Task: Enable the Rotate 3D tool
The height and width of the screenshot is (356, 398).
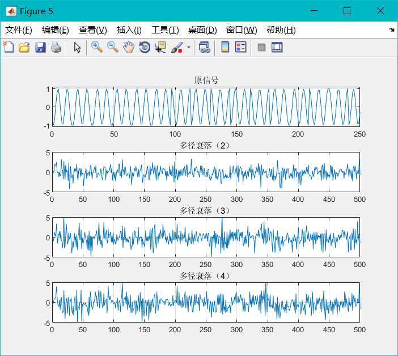Action: pyautogui.click(x=145, y=48)
